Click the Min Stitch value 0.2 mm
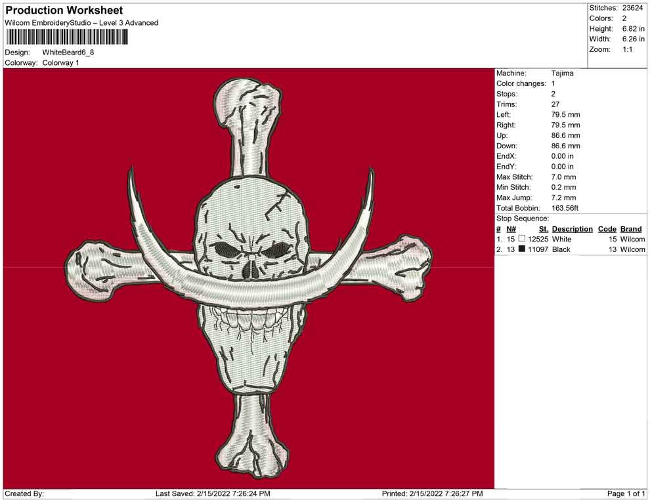 [563, 187]
